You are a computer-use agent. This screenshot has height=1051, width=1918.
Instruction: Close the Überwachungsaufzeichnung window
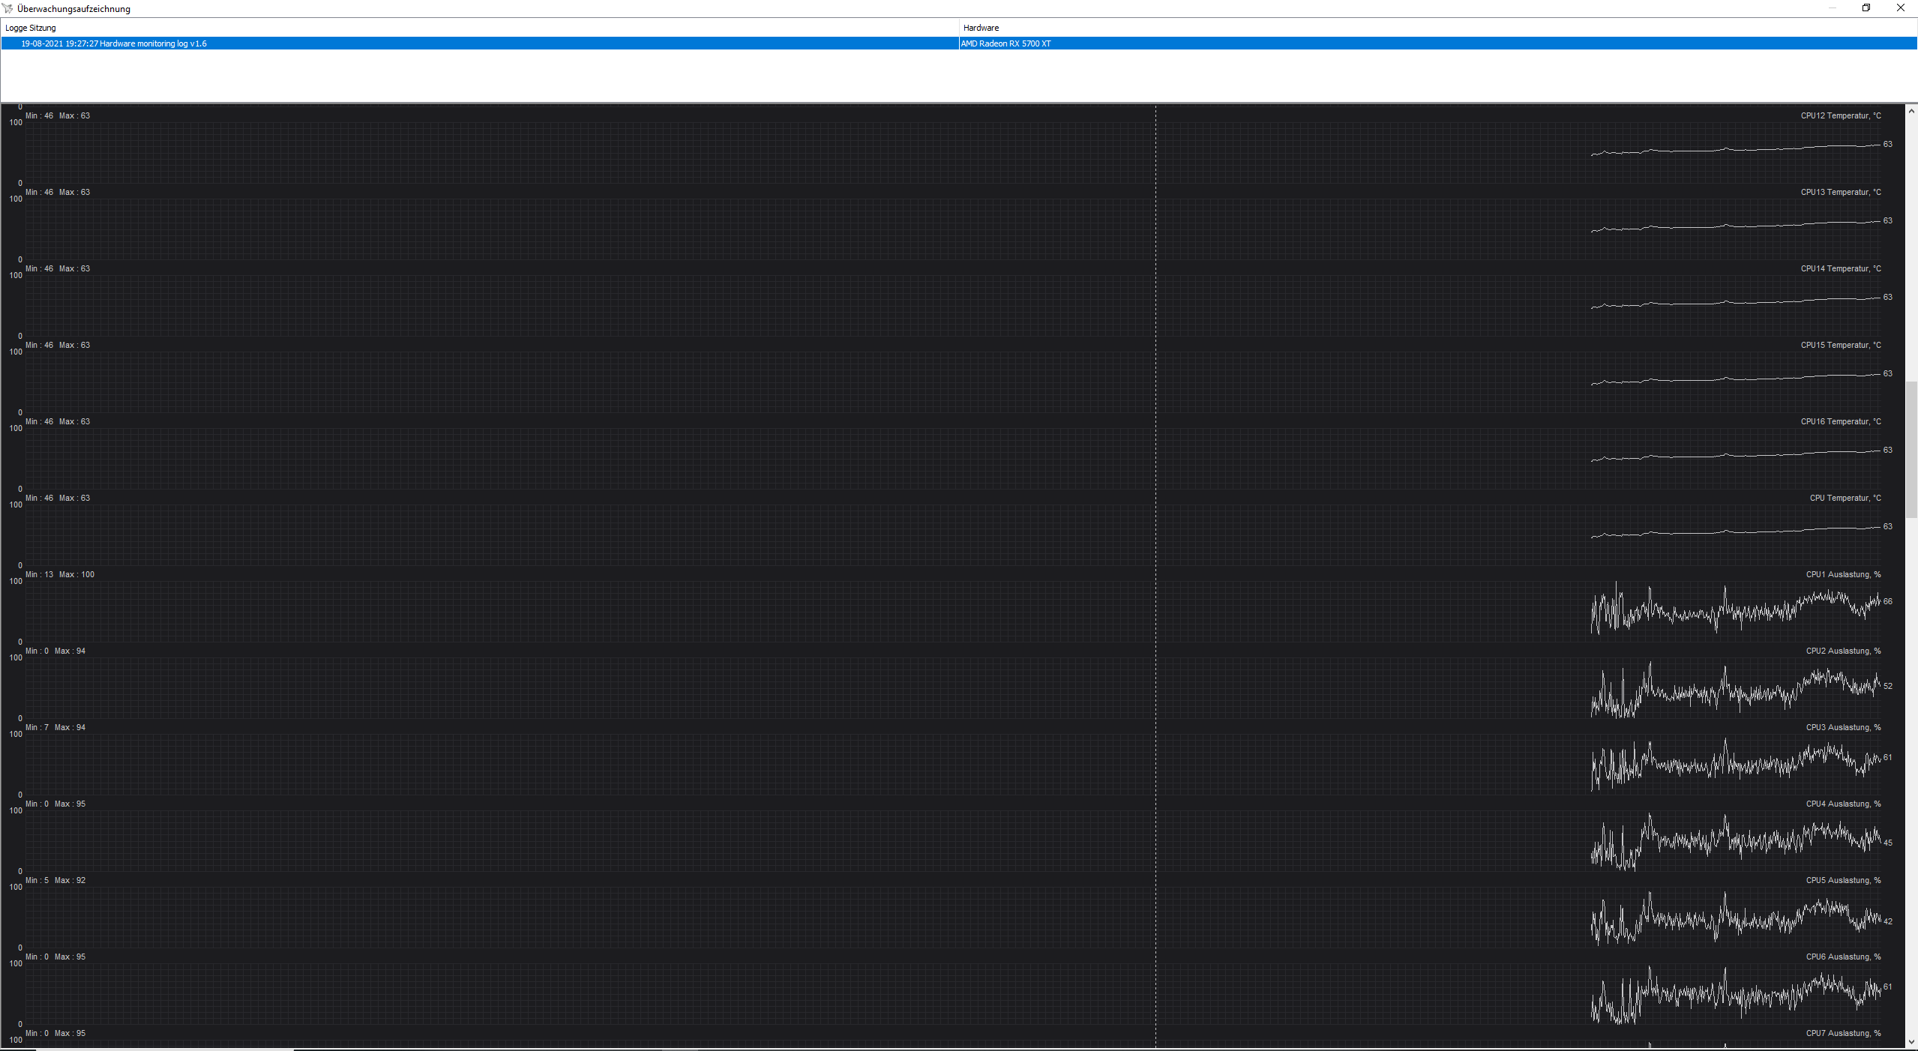[1901, 8]
